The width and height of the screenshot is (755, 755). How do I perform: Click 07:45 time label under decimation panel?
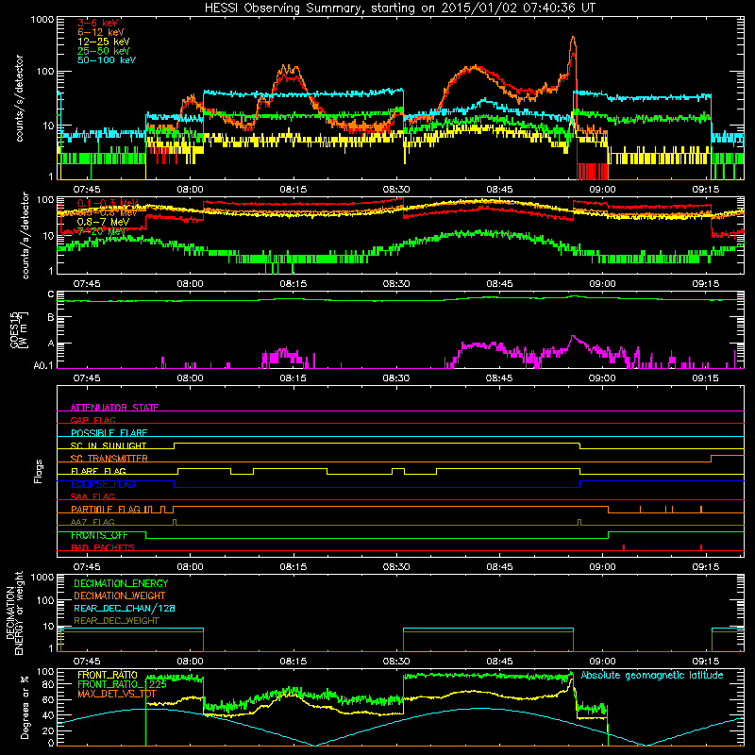coord(87,662)
